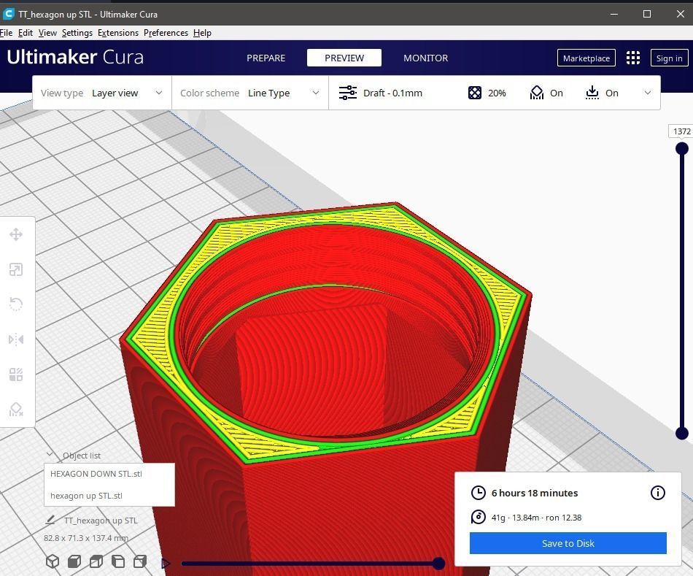Image resolution: width=693 pixels, height=576 pixels.
Task: Open the View menu
Action: (47, 33)
